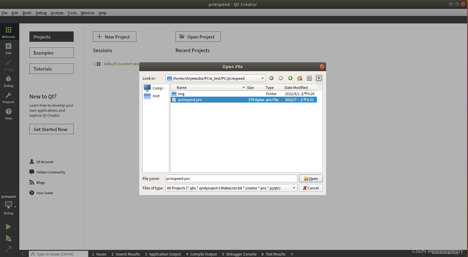Select root folder in dialog sidebar
This screenshot has height=257, width=468.
(156, 96)
